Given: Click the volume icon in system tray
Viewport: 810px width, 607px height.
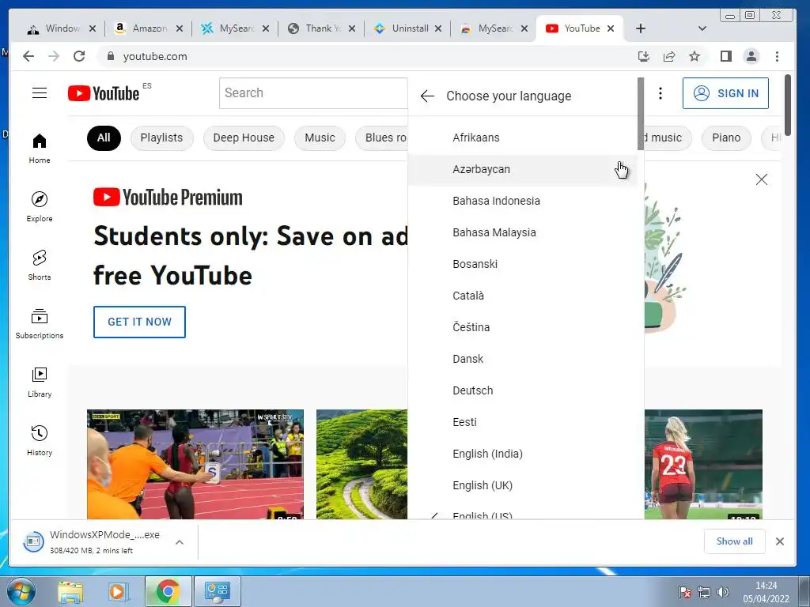Looking at the screenshot, I should click(x=723, y=592).
